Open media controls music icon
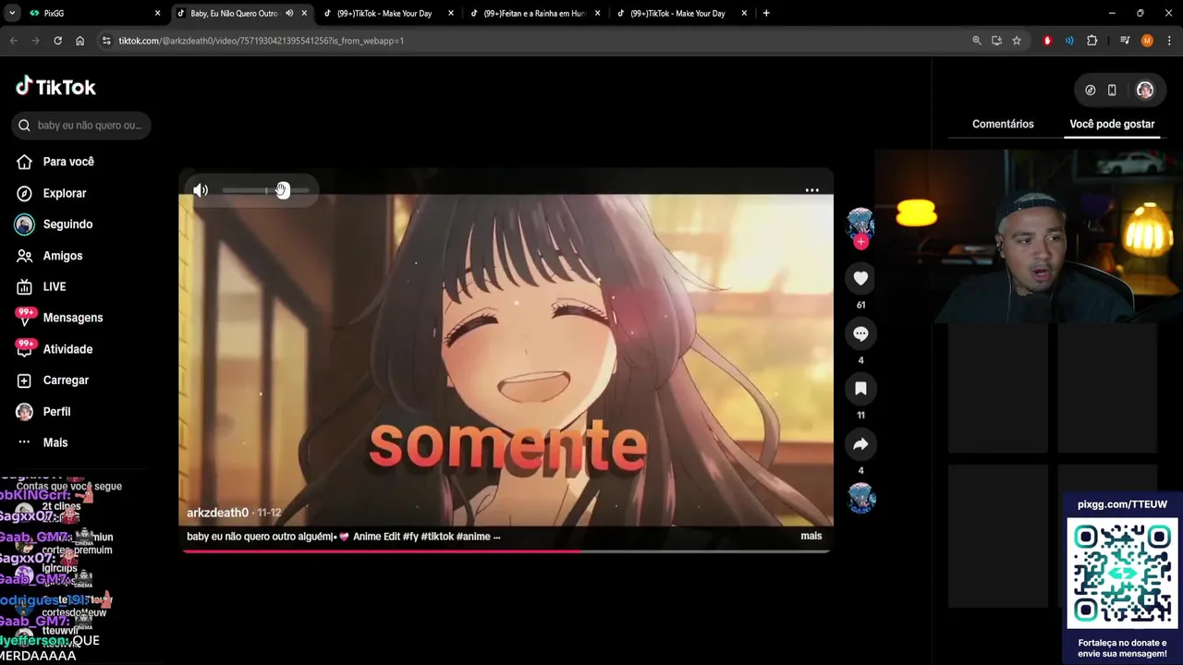 coord(1125,41)
